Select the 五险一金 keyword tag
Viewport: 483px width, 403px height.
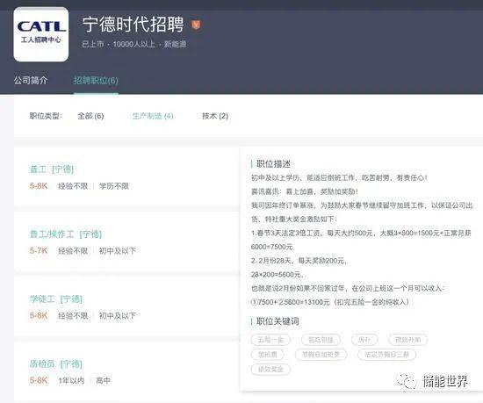[x=270, y=340]
